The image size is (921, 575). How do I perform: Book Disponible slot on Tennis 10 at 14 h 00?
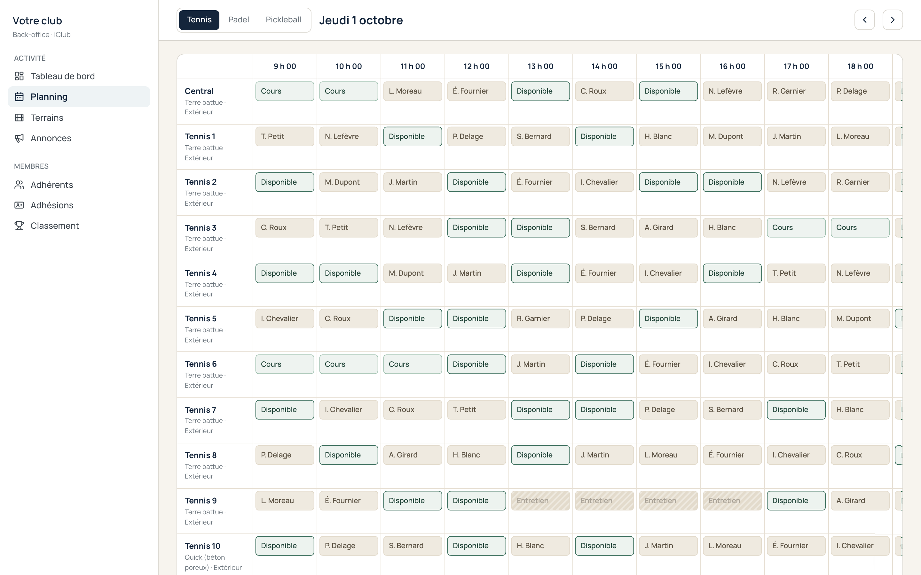point(604,546)
